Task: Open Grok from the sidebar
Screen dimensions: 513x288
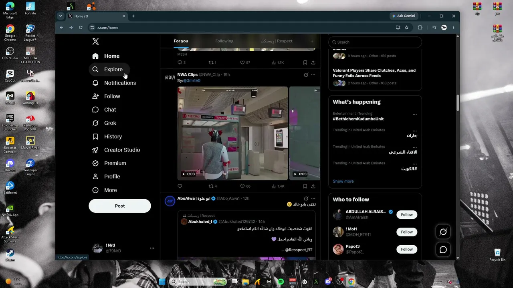Action: (104, 123)
